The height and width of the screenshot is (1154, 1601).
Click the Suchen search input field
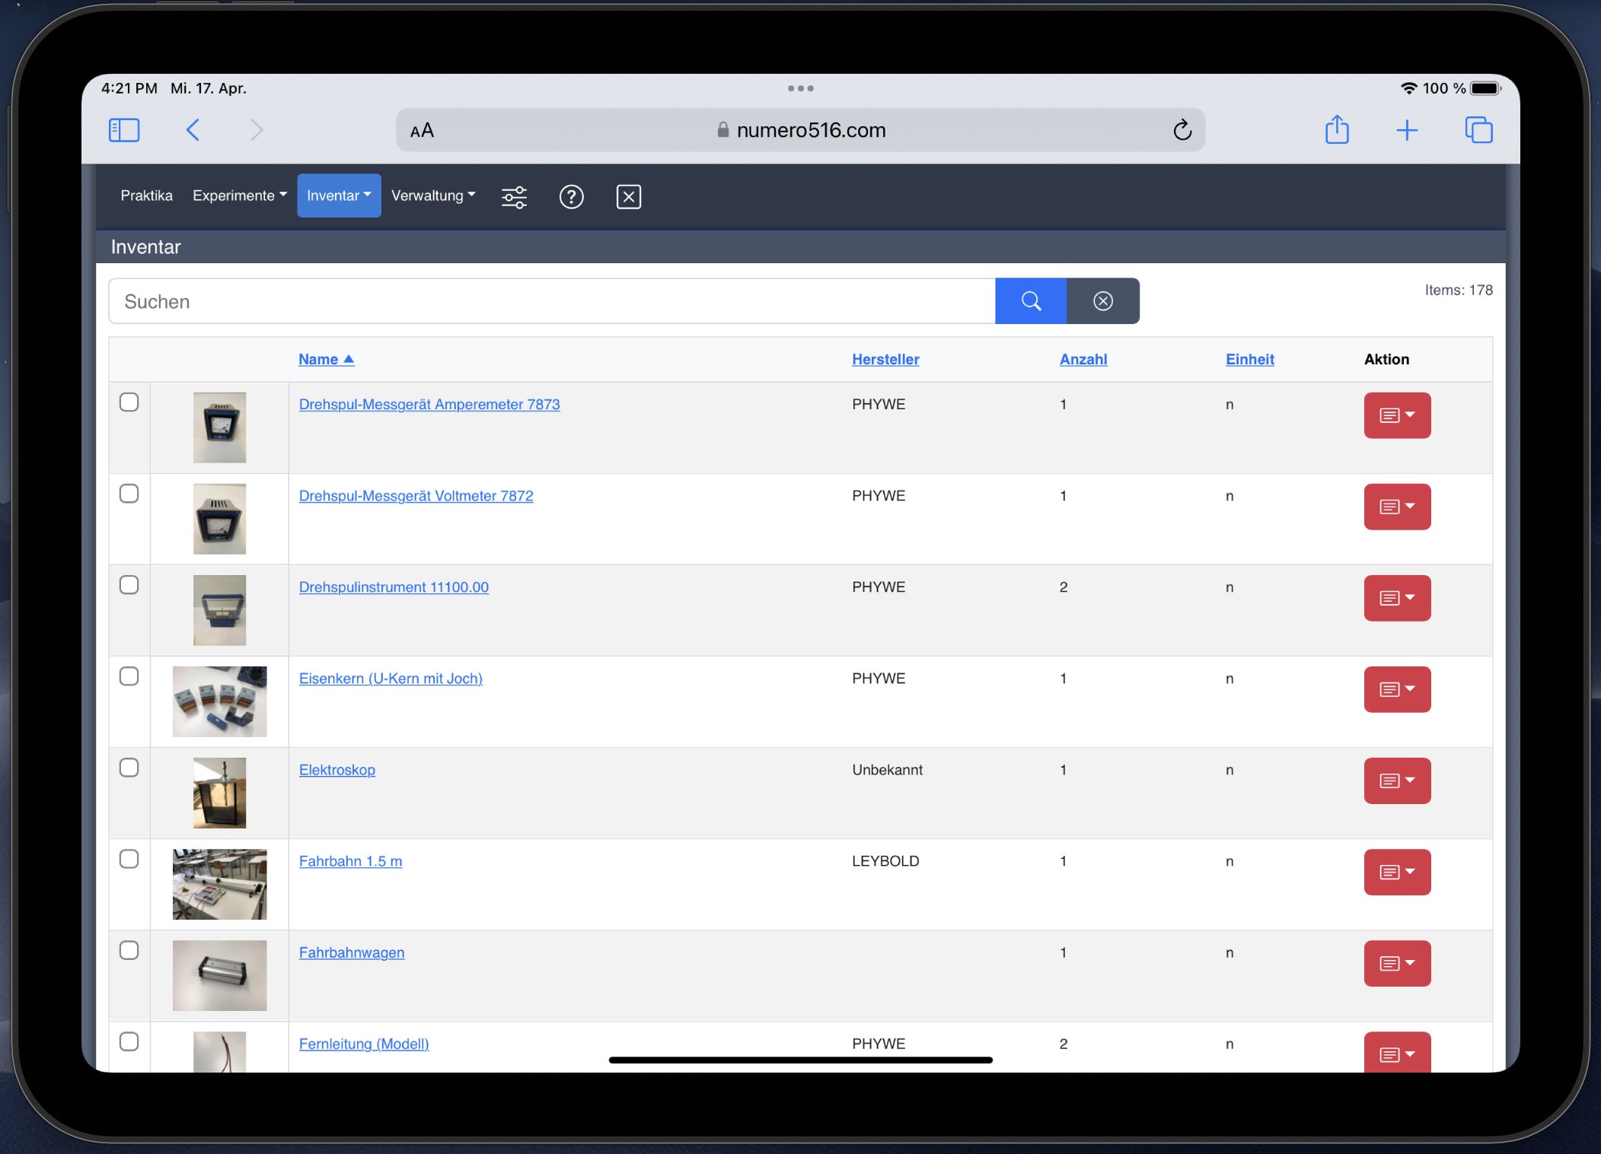click(551, 301)
